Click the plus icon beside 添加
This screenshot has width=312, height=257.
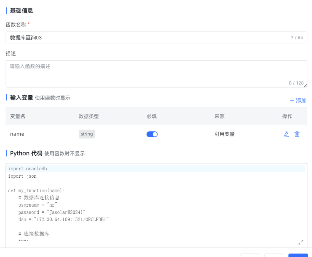[x=292, y=100]
